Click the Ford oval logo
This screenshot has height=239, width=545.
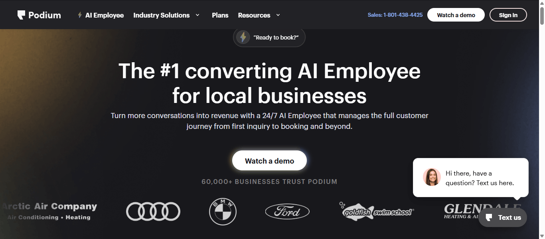pyautogui.click(x=287, y=211)
